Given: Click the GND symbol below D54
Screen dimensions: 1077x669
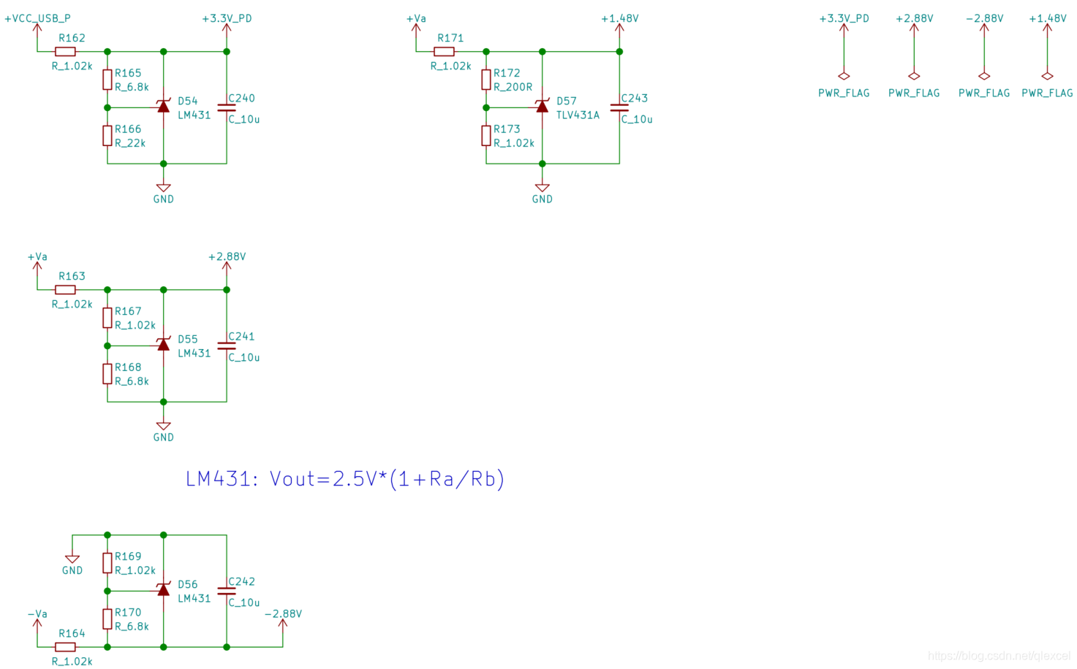Looking at the screenshot, I should point(164,188).
